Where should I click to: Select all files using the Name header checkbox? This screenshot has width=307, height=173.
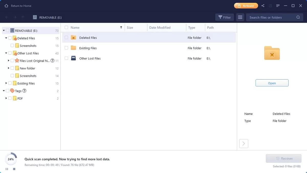point(66,27)
